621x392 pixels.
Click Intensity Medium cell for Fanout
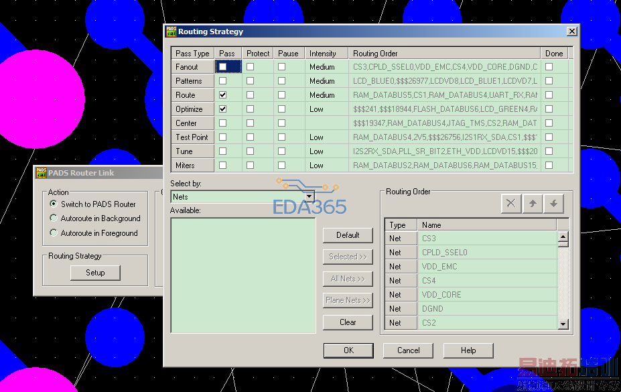click(327, 67)
